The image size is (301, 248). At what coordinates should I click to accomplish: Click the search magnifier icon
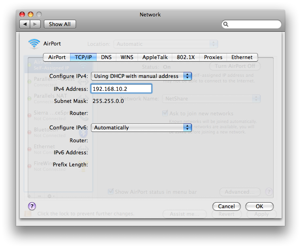coord(226,24)
